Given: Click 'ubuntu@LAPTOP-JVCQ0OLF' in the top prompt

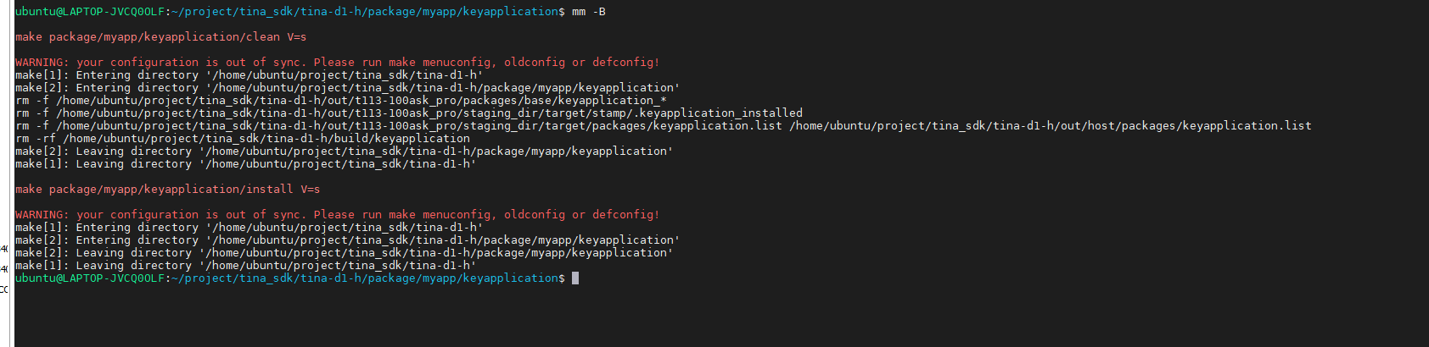Looking at the screenshot, I should pos(90,11).
